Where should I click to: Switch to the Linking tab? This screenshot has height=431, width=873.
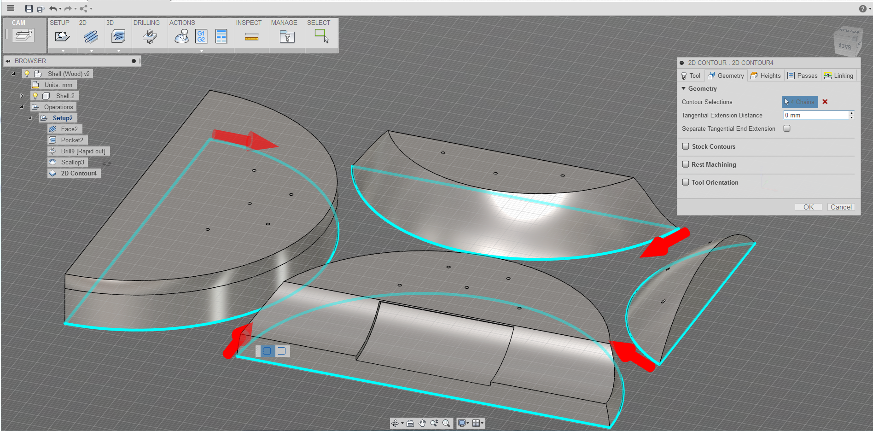point(839,76)
